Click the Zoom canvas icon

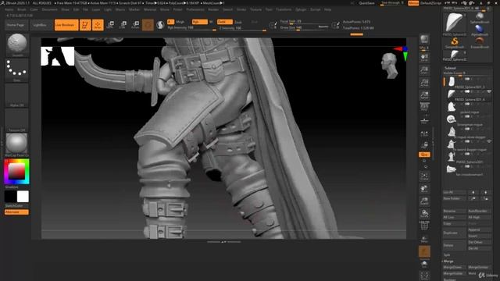coord(424,70)
